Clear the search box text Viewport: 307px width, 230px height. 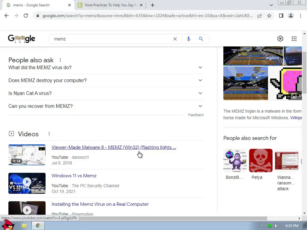[175, 39]
